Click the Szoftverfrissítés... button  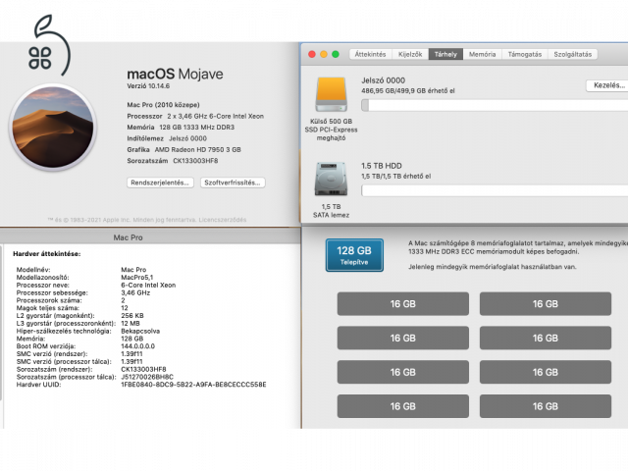233,183
